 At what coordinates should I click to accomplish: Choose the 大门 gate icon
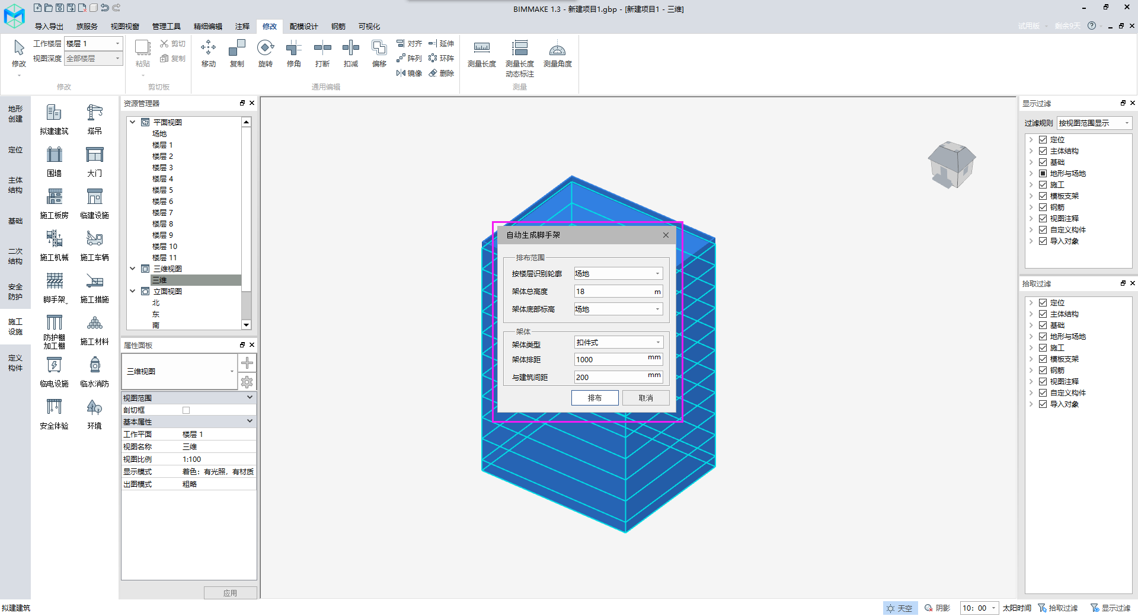94,161
